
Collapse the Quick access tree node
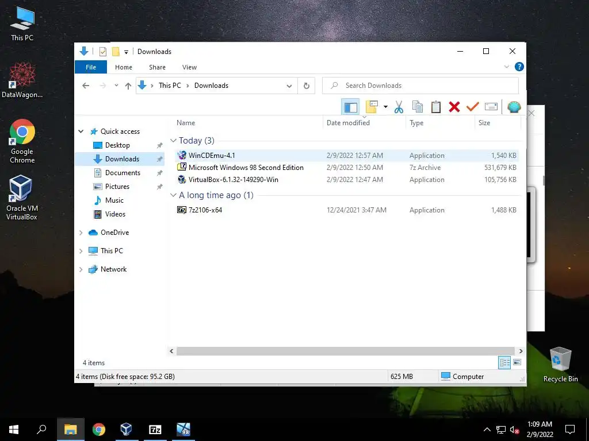[81, 131]
